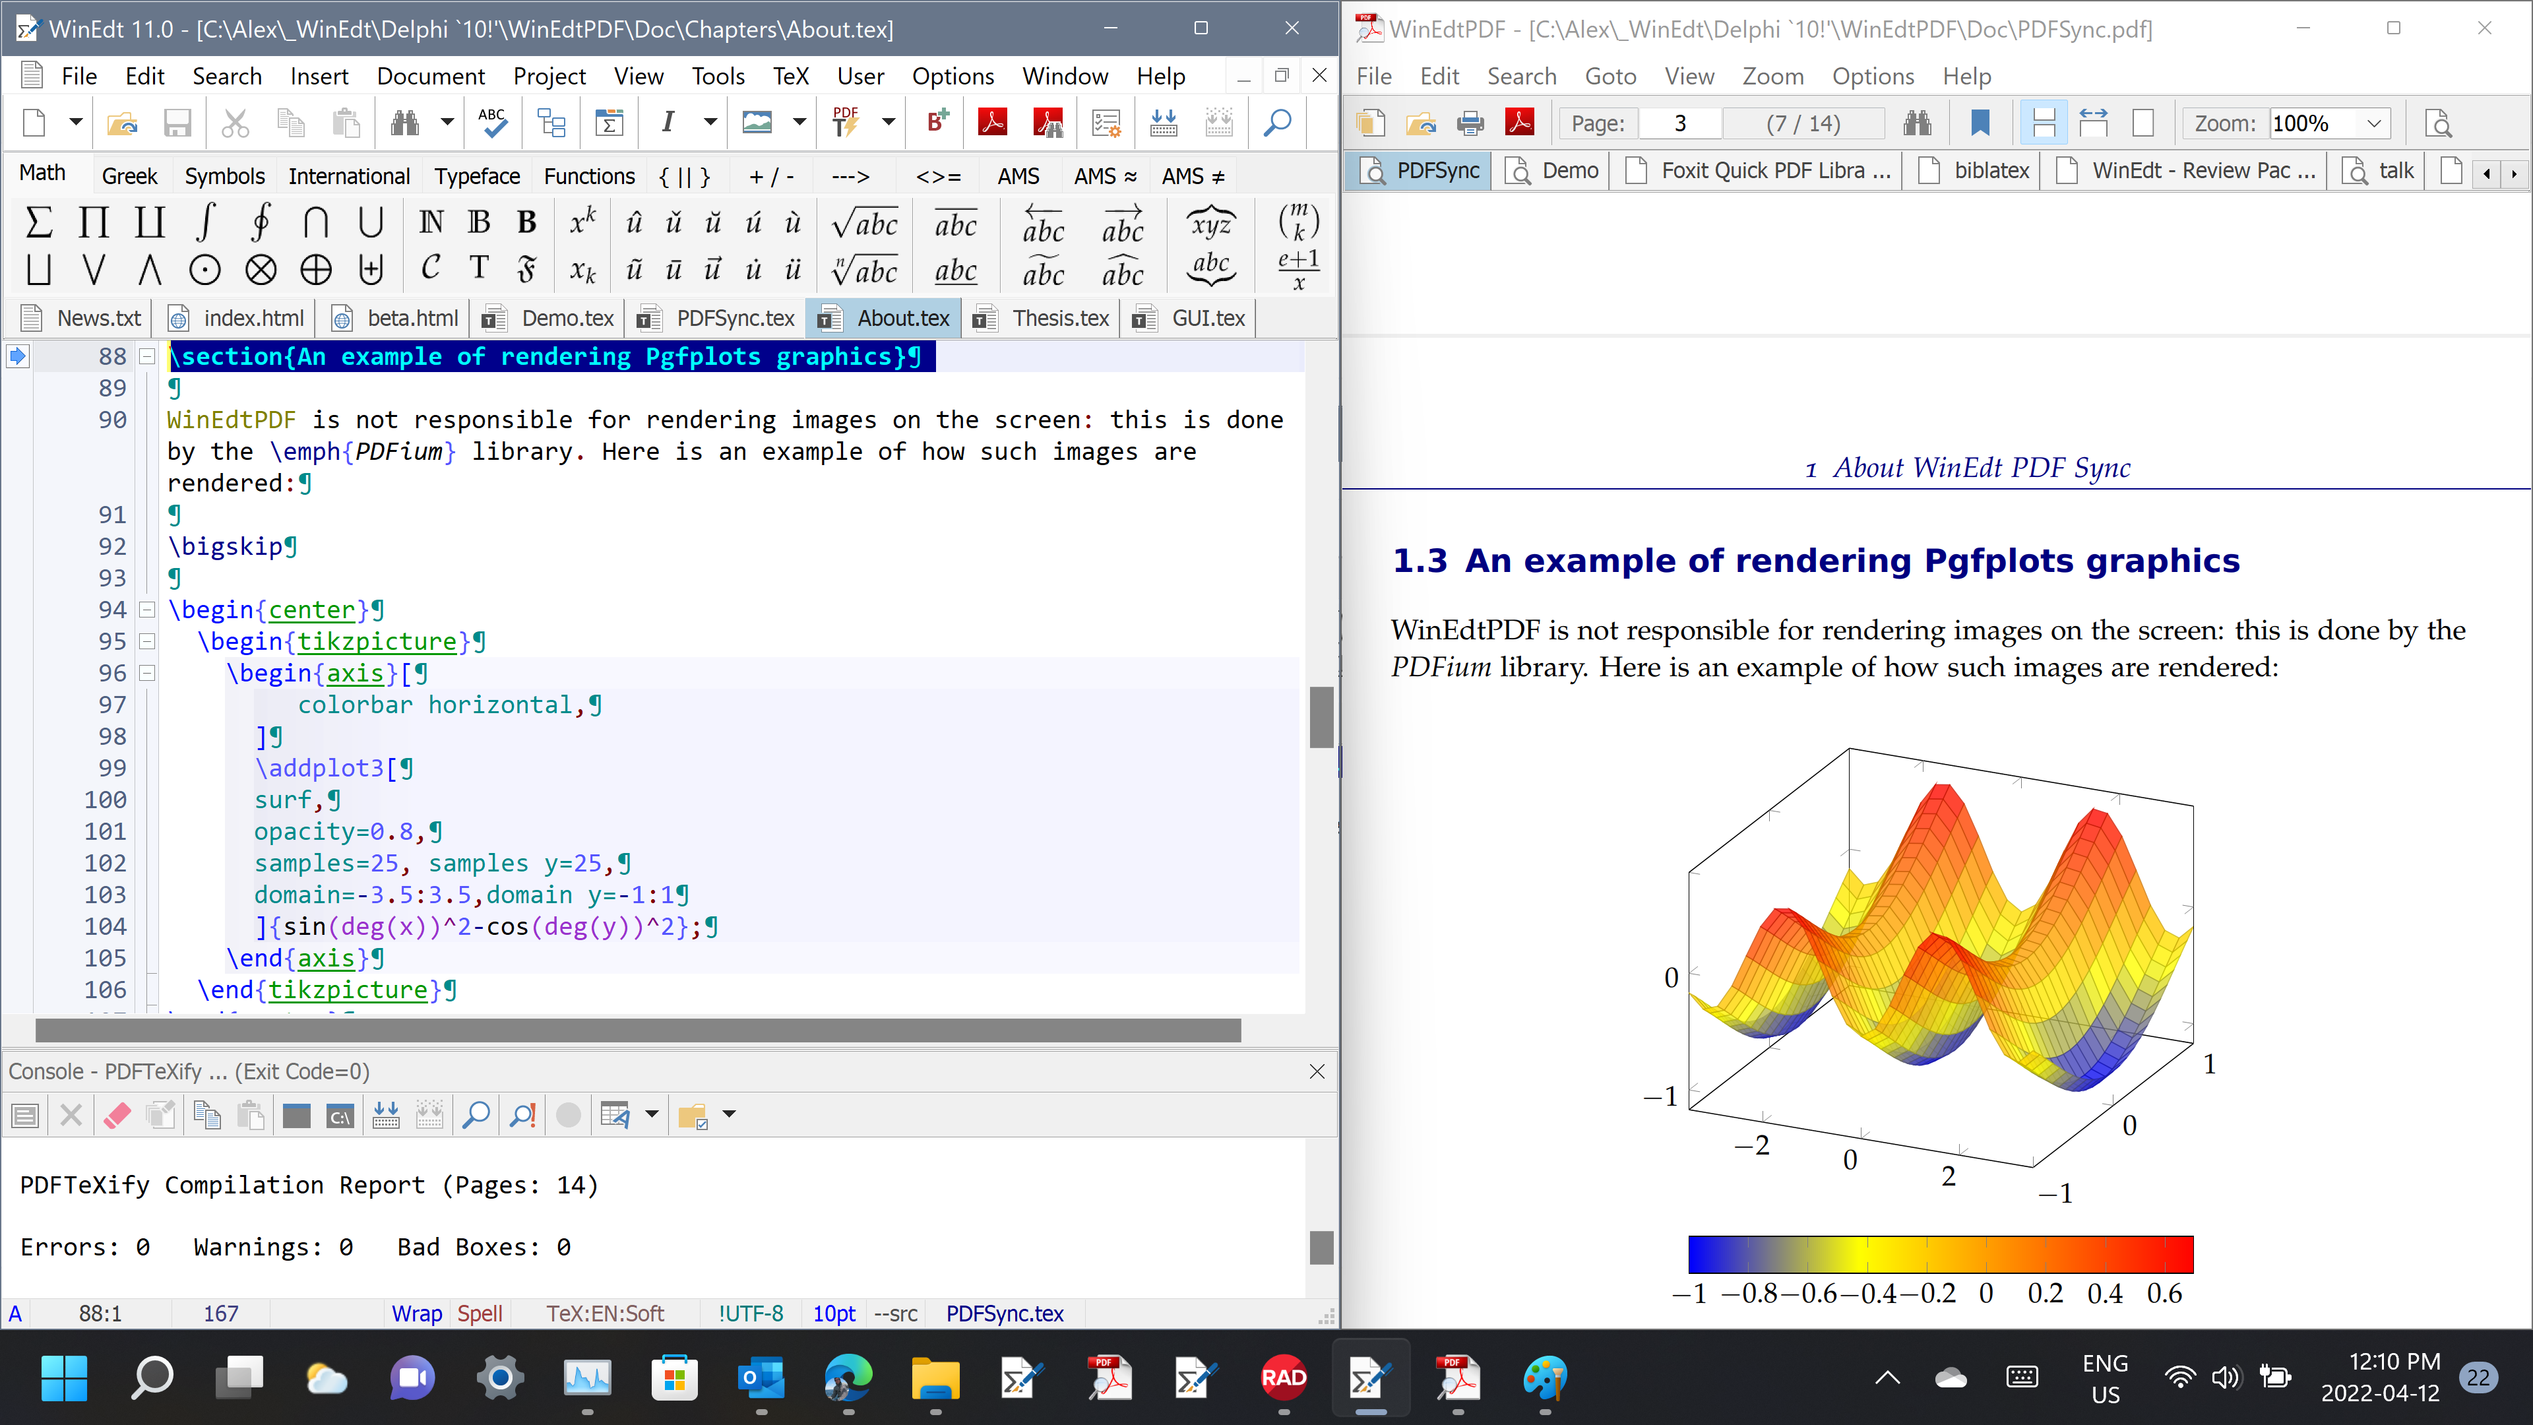Collapse the section fold at line 88
2533x1425 pixels.
pos(146,356)
